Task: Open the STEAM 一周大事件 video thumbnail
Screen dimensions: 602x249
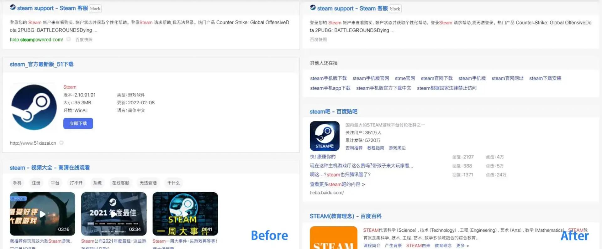Action: tap(185, 214)
